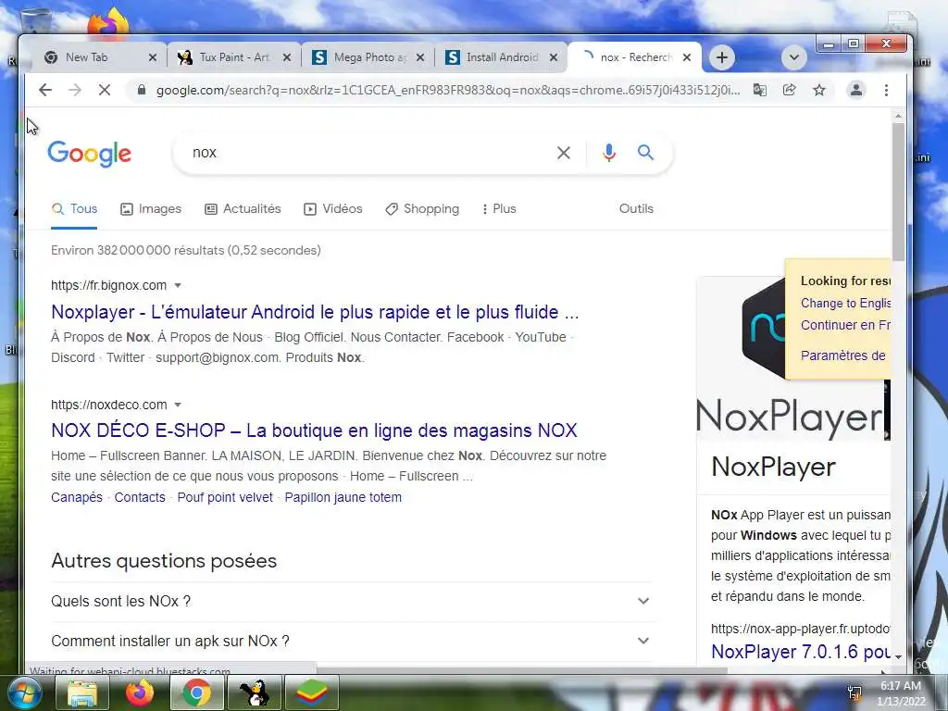The width and height of the screenshot is (948, 711).
Task: Click the share page icon in address bar
Action: 790,90
